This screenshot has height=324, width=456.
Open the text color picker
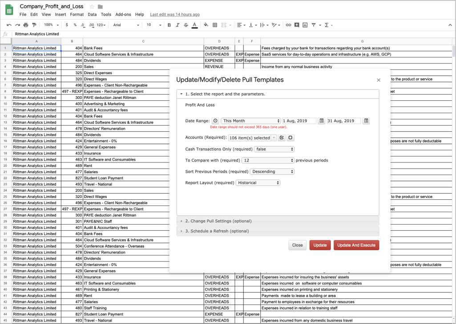[194, 25]
